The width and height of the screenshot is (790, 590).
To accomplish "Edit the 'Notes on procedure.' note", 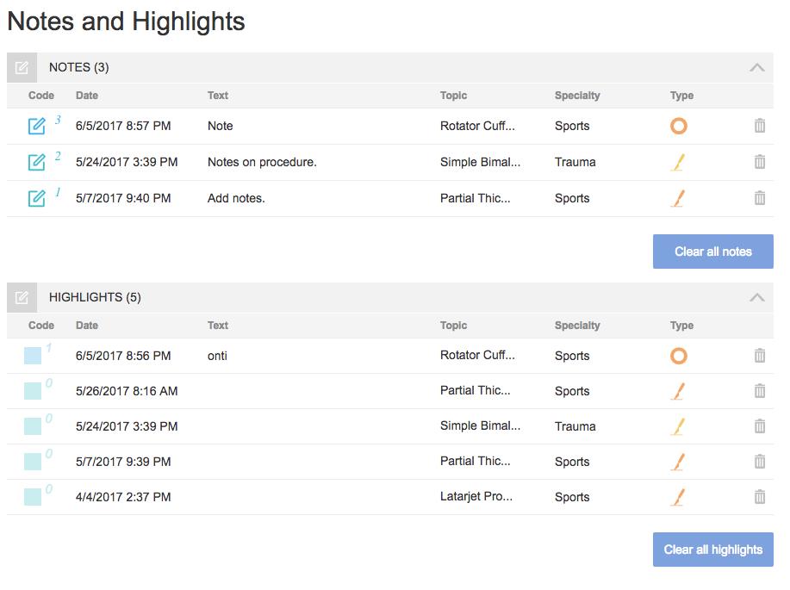I will click(x=36, y=162).
